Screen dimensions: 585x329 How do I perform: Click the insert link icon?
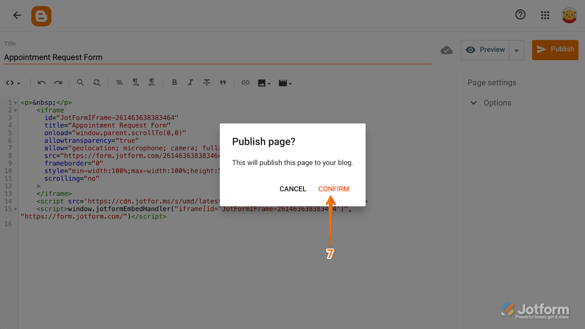(x=245, y=82)
